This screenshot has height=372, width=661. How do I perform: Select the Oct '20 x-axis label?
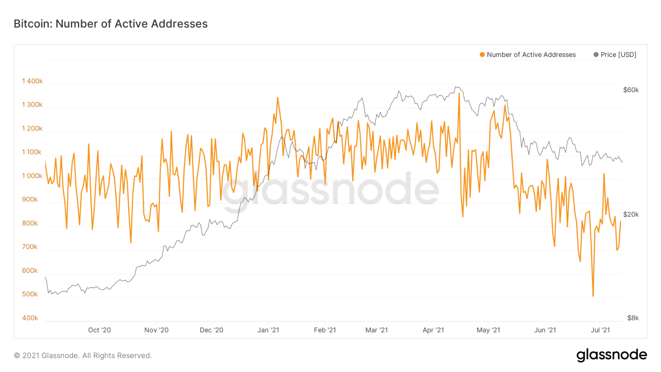(99, 330)
